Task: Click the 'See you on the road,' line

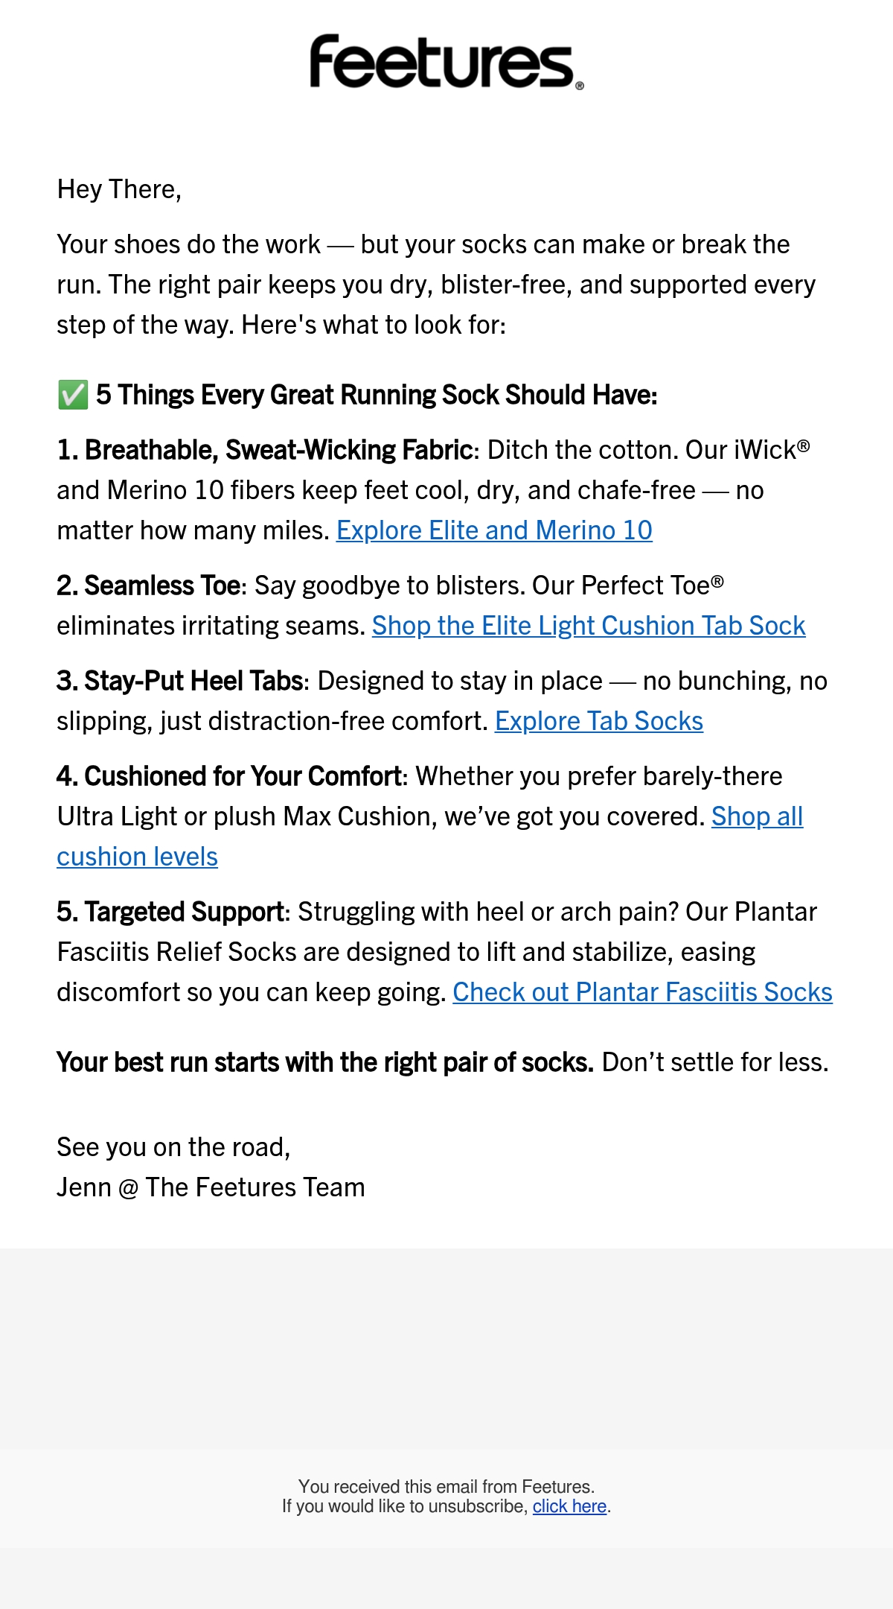Action: [x=173, y=1147]
